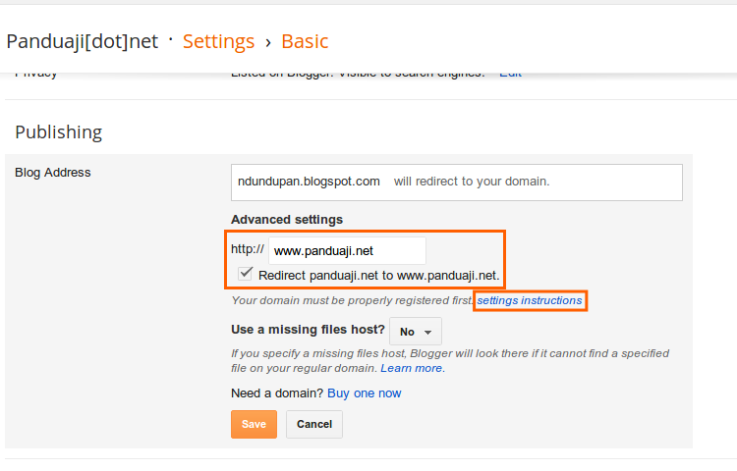Click the Advanced settings heading
The image size is (737, 471).
click(x=287, y=220)
